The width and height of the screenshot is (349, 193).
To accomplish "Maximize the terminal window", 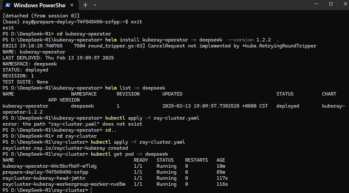I will click(331, 4).
